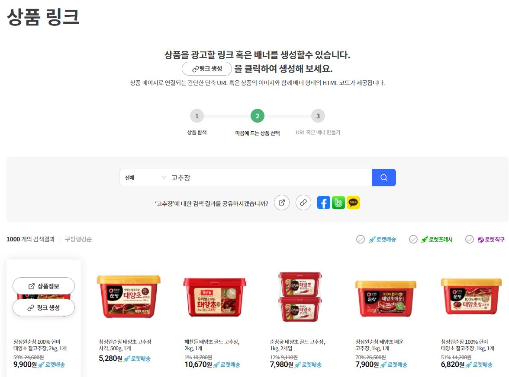Open the 쿠팡랭킹순 sort option
Viewport: 509px width, 377px height.
coord(78,239)
